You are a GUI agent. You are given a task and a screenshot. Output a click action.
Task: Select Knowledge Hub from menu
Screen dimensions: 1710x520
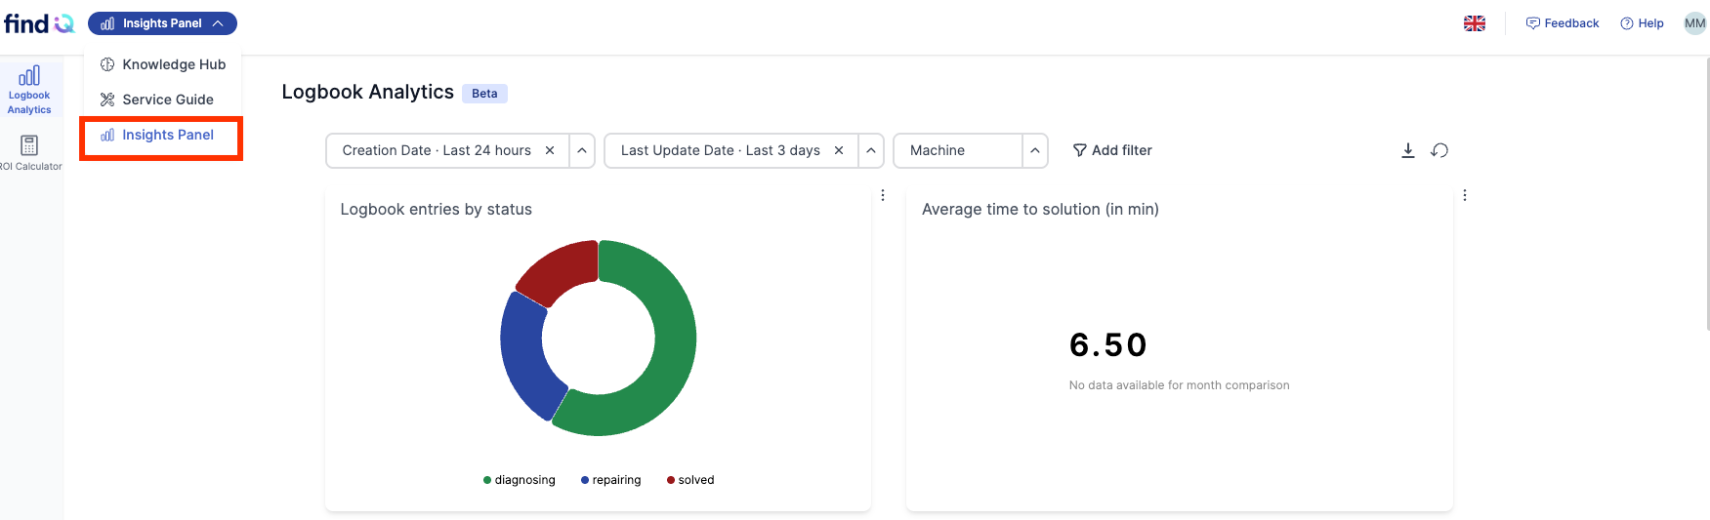(162, 64)
